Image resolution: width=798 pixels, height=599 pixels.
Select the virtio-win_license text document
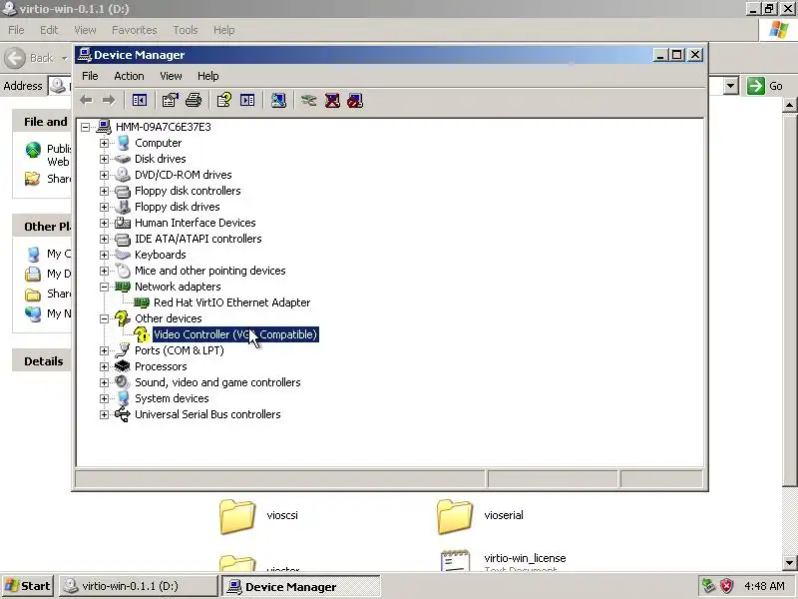tap(504, 560)
